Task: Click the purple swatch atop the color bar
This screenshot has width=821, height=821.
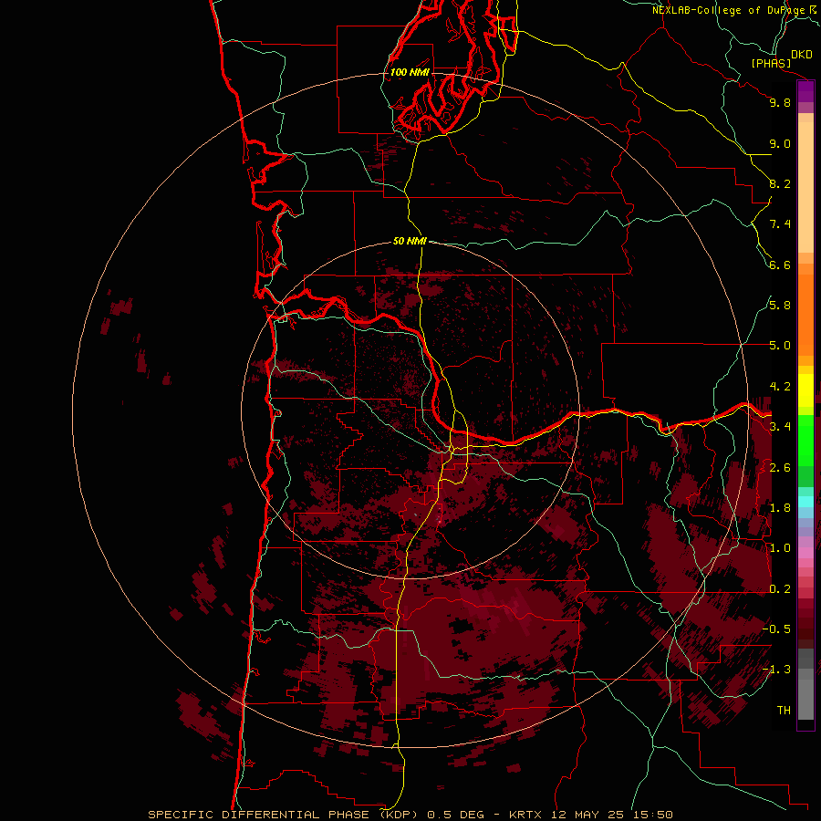Action: 805,91
